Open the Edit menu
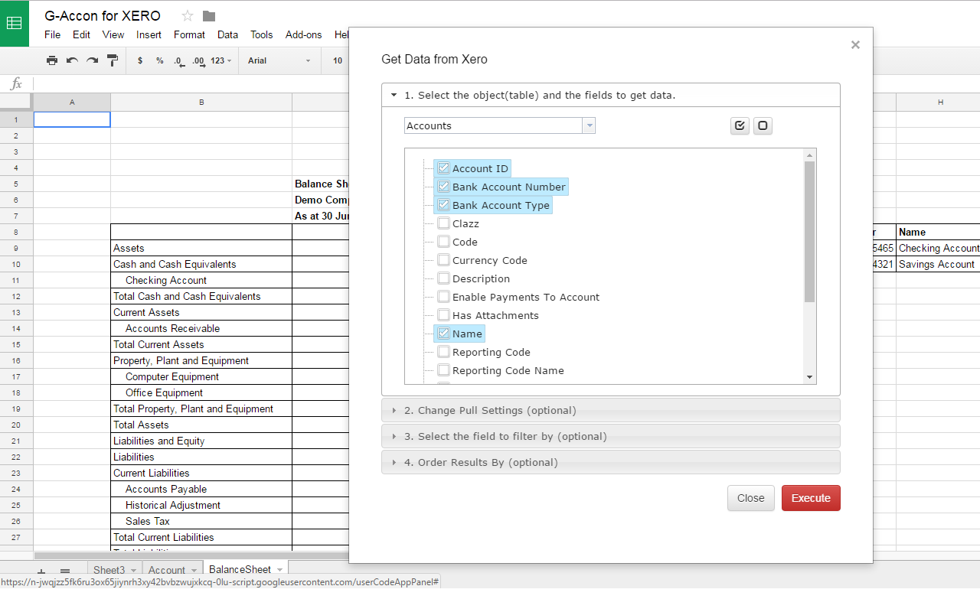The height and width of the screenshot is (612, 980). (x=81, y=34)
